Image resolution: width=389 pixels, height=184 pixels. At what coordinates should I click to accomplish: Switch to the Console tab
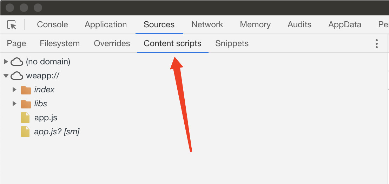52,24
